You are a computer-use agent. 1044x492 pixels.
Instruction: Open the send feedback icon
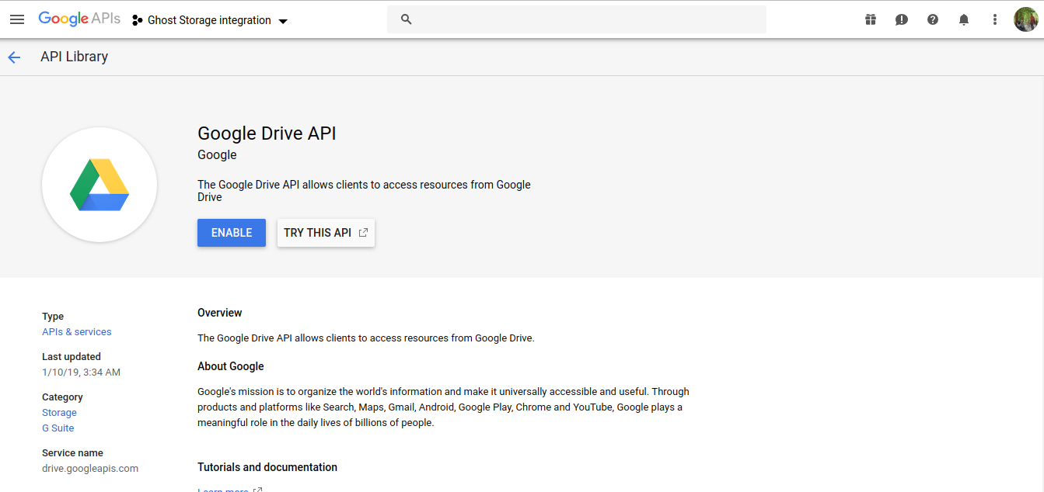(902, 19)
